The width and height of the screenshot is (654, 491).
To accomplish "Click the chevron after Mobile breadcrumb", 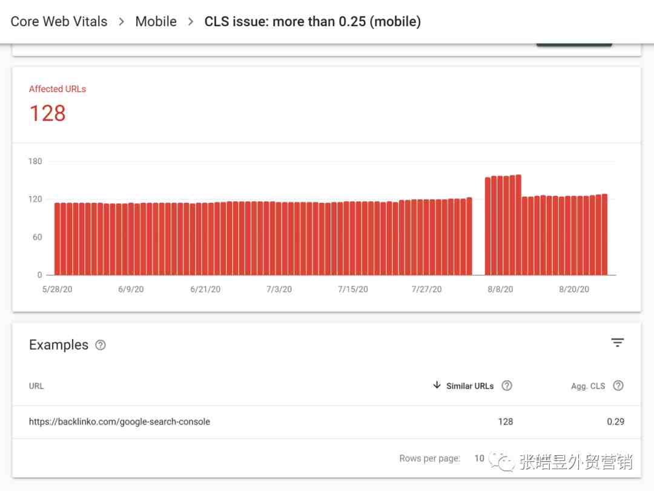I will pyautogui.click(x=191, y=21).
